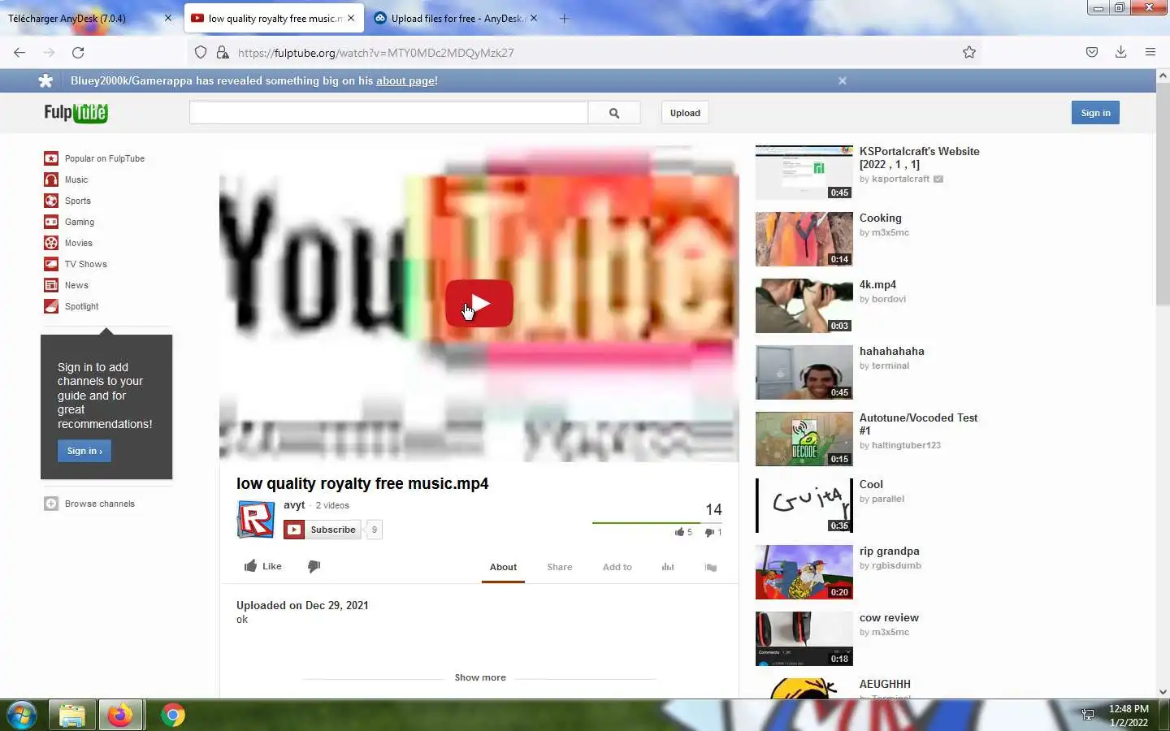Open the Movies category
Viewport: 1170px width, 731px height.
tap(79, 243)
